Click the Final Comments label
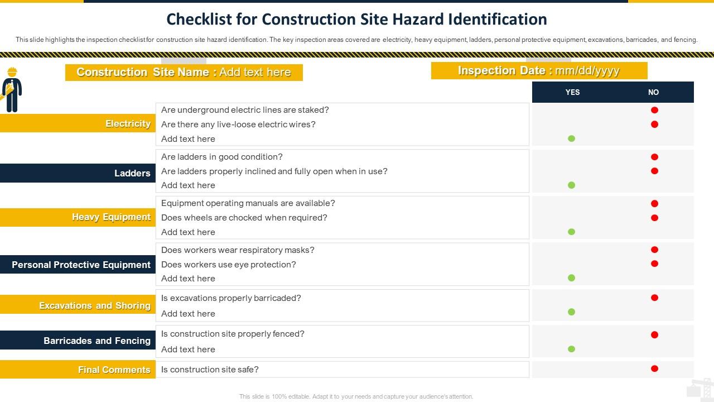Viewport: 714px width, 402px height. coord(114,370)
